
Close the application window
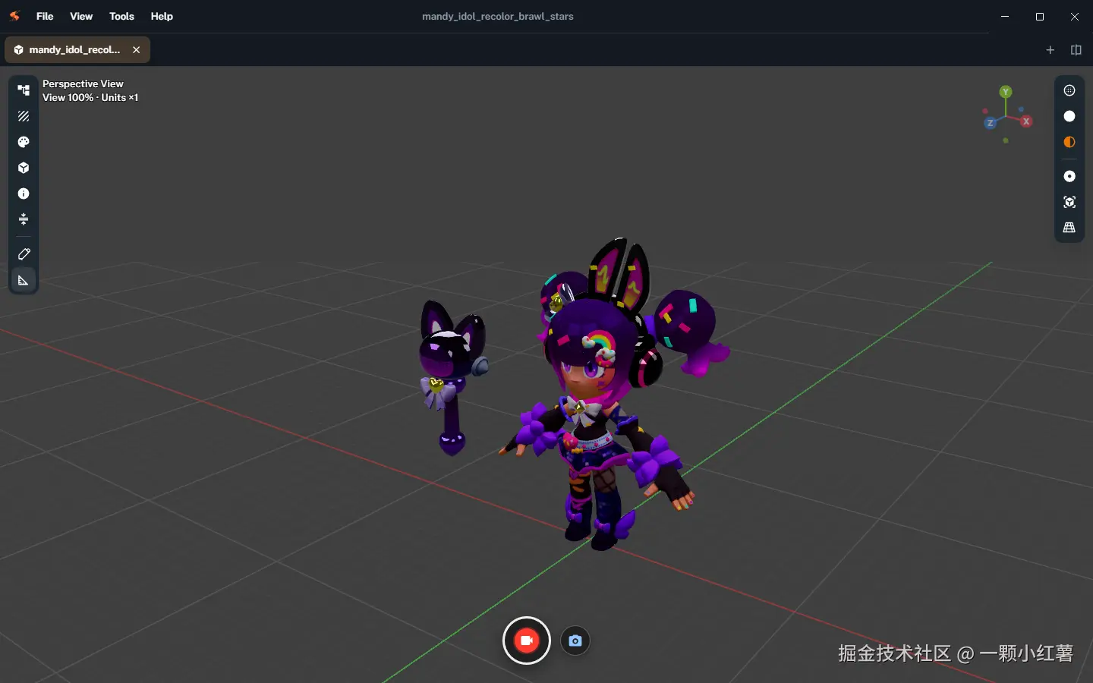point(1075,16)
